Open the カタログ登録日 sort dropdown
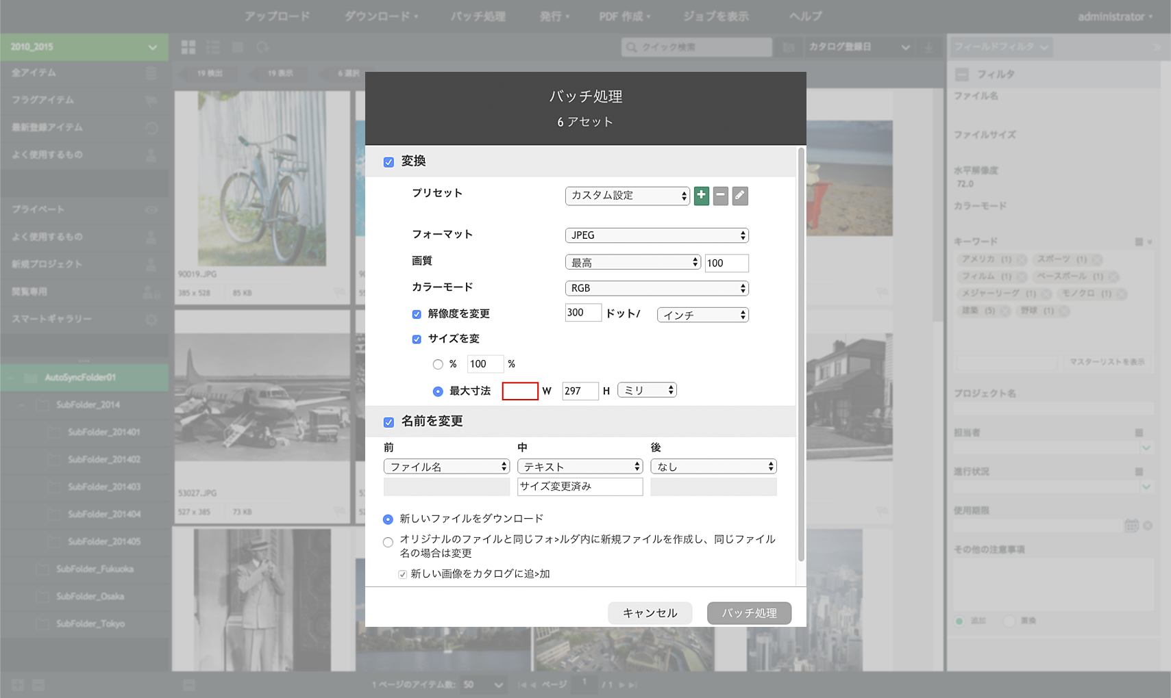Image resolution: width=1171 pixels, height=698 pixels. tap(859, 47)
